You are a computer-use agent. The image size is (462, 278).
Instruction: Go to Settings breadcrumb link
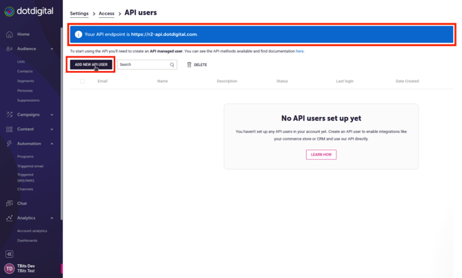[79, 14]
